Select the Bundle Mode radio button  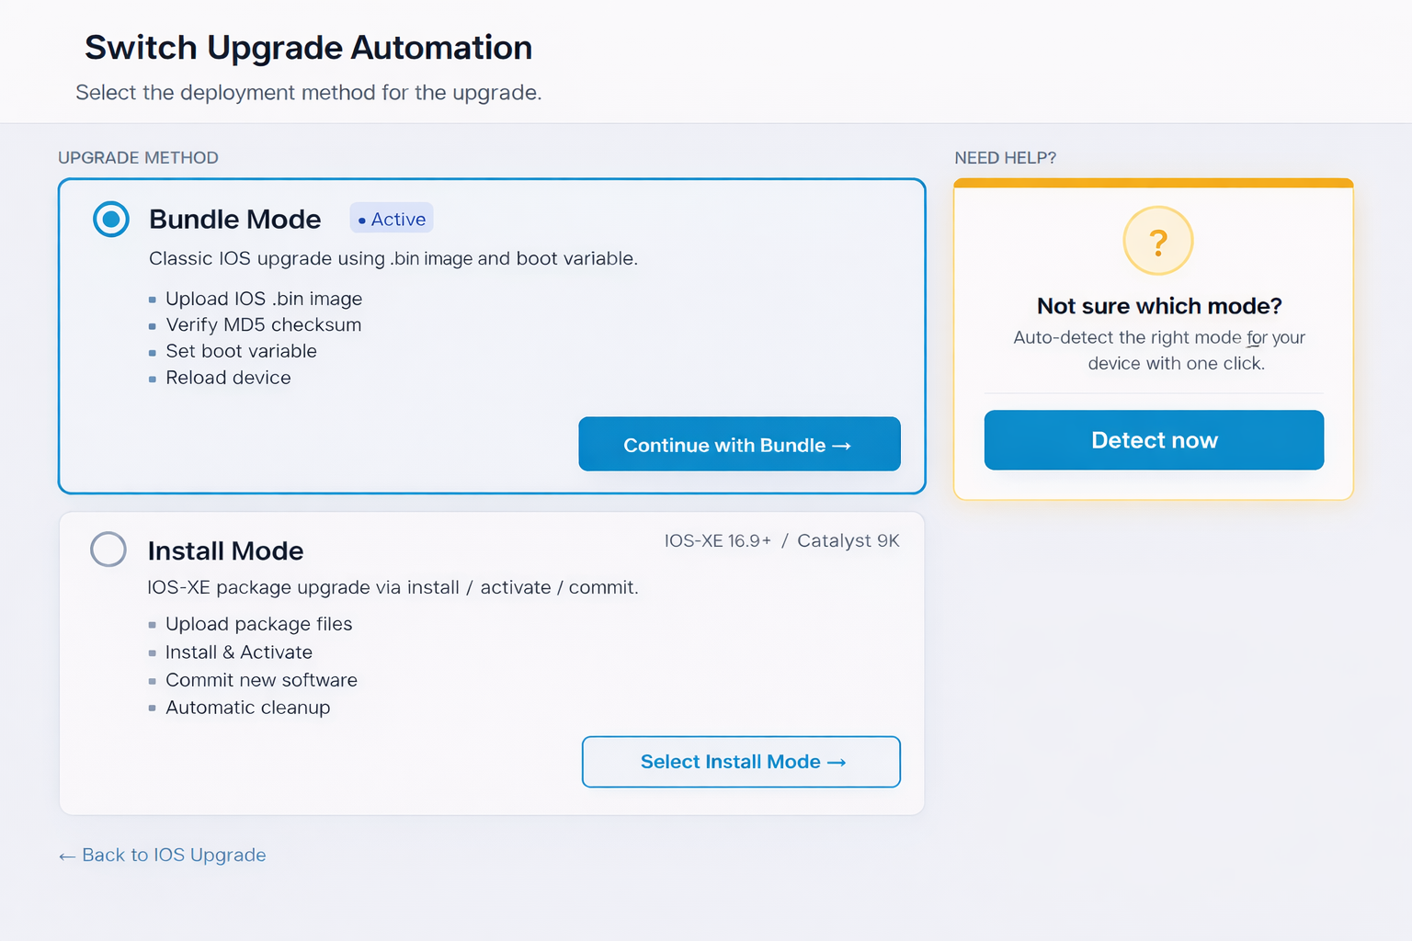[x=110, y=219]
